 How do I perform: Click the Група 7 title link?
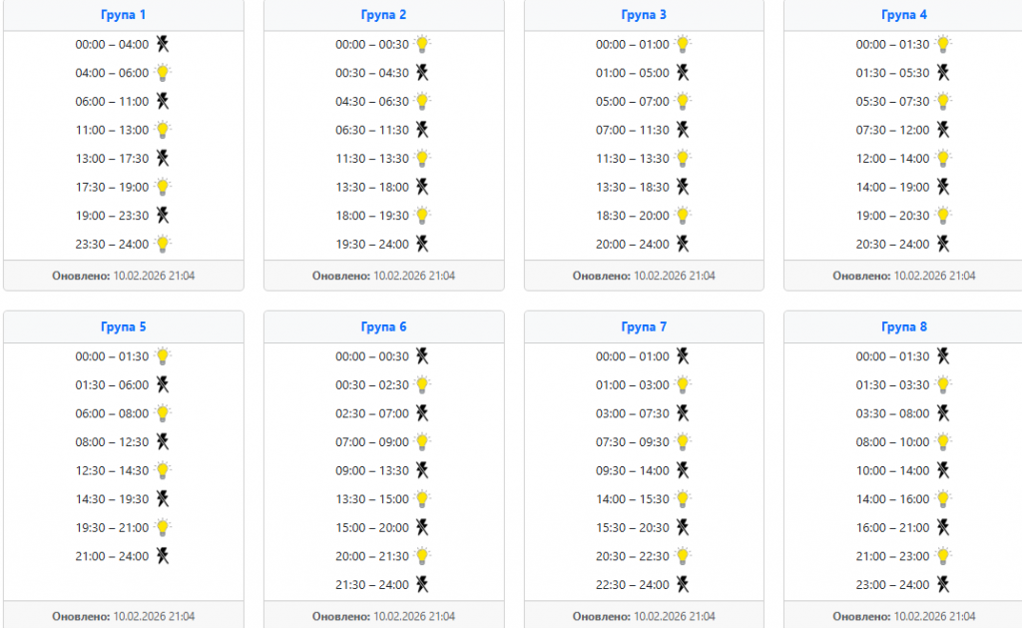pos(644,326)
